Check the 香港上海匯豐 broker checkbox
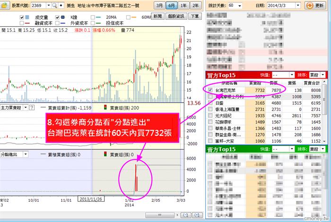 pos(210,109)
